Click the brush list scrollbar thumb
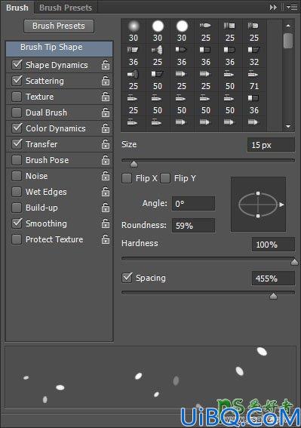This screenshot has height=428, width=301. (x=288, y=41)
